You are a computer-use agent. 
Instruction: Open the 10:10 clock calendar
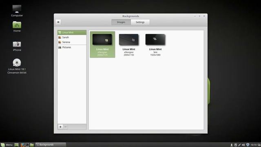pyautogui.click(x=254, y=145)
